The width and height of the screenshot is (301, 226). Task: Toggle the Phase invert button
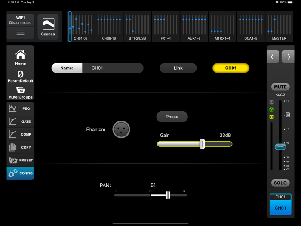[x=172, y=117]
